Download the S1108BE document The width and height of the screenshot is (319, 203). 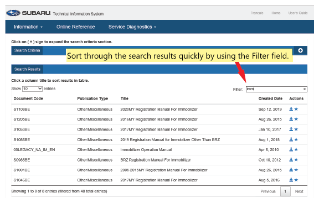pos(291,109)
